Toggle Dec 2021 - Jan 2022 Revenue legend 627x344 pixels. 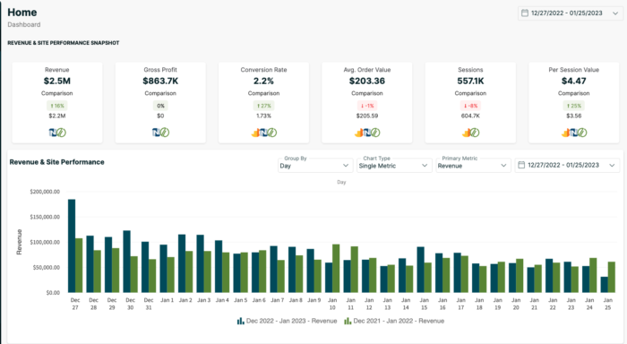pos(394,321)
